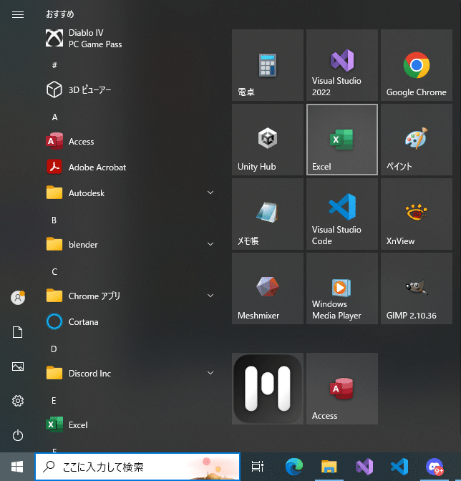This screenshot has width=461, height=481.
Task: Open 3D ビューアー from app list
Action: (130, 90)
